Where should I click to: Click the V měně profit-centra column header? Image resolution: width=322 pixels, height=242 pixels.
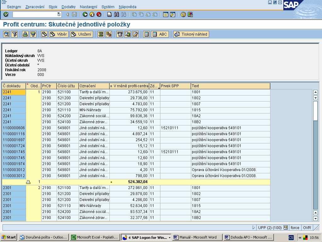pos(129,86)
